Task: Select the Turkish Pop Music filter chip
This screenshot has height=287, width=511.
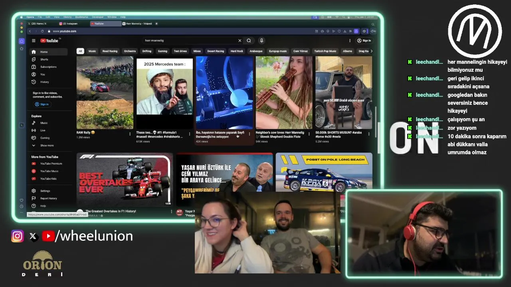Action: tap(325, 51)
